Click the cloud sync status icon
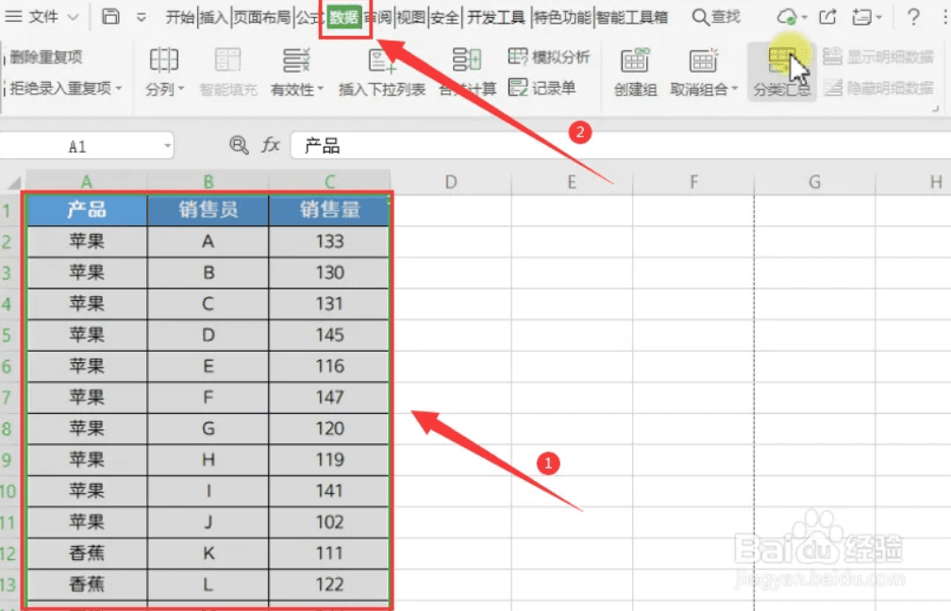The image size is (951, 611). (785, 16)
